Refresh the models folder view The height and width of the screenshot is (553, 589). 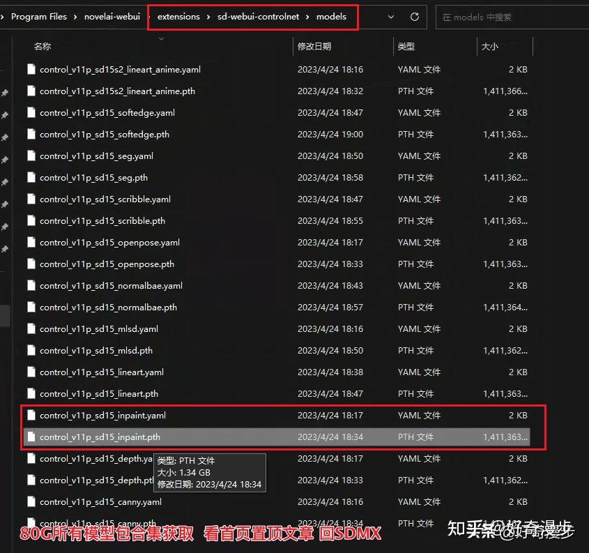(414, 17)
